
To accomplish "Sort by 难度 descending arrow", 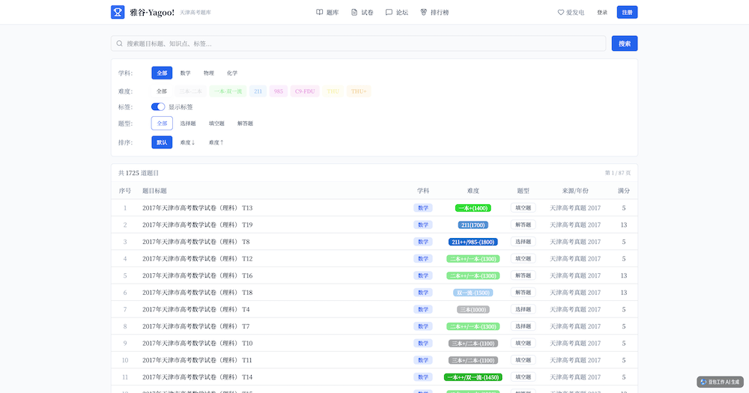I will pyautogui.click(x=187, y=142).
